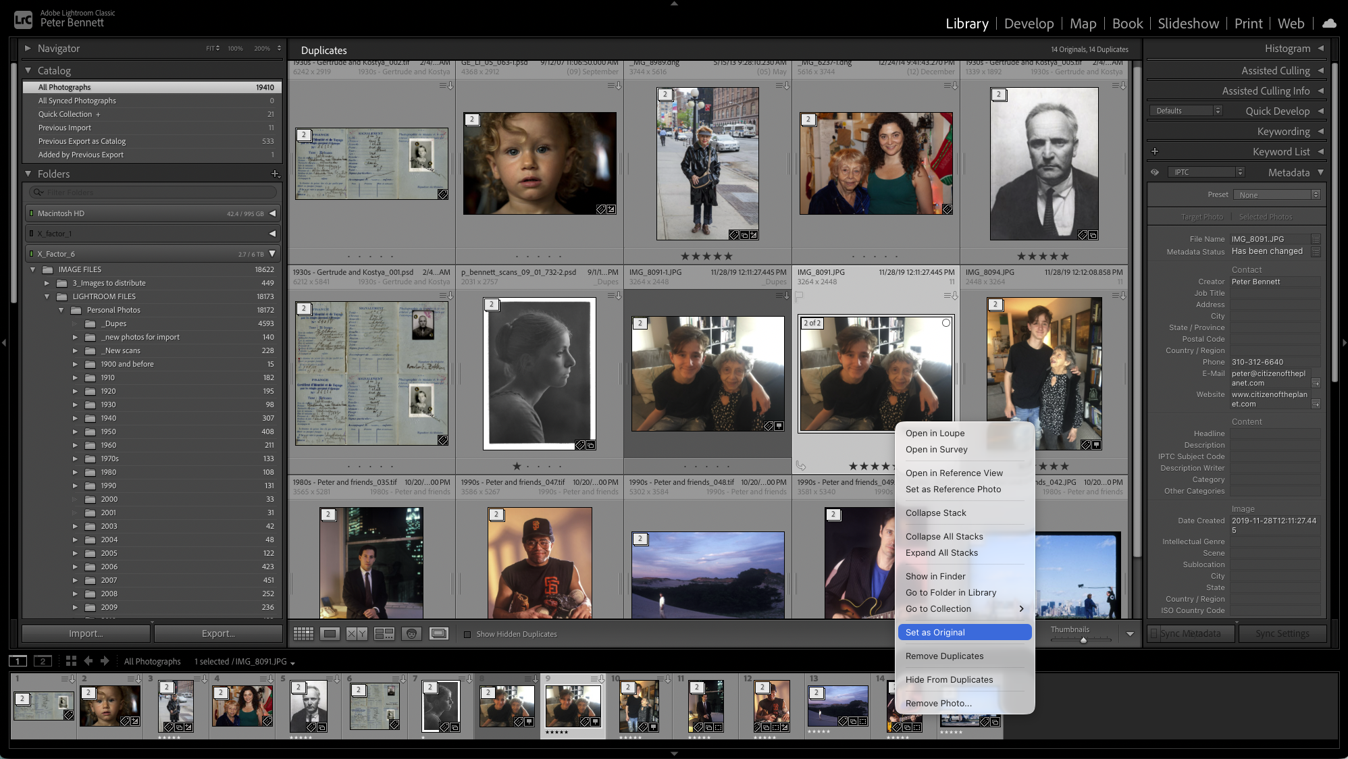
Task: Click the filmstrip grid view icon
Action: [71, 661]
